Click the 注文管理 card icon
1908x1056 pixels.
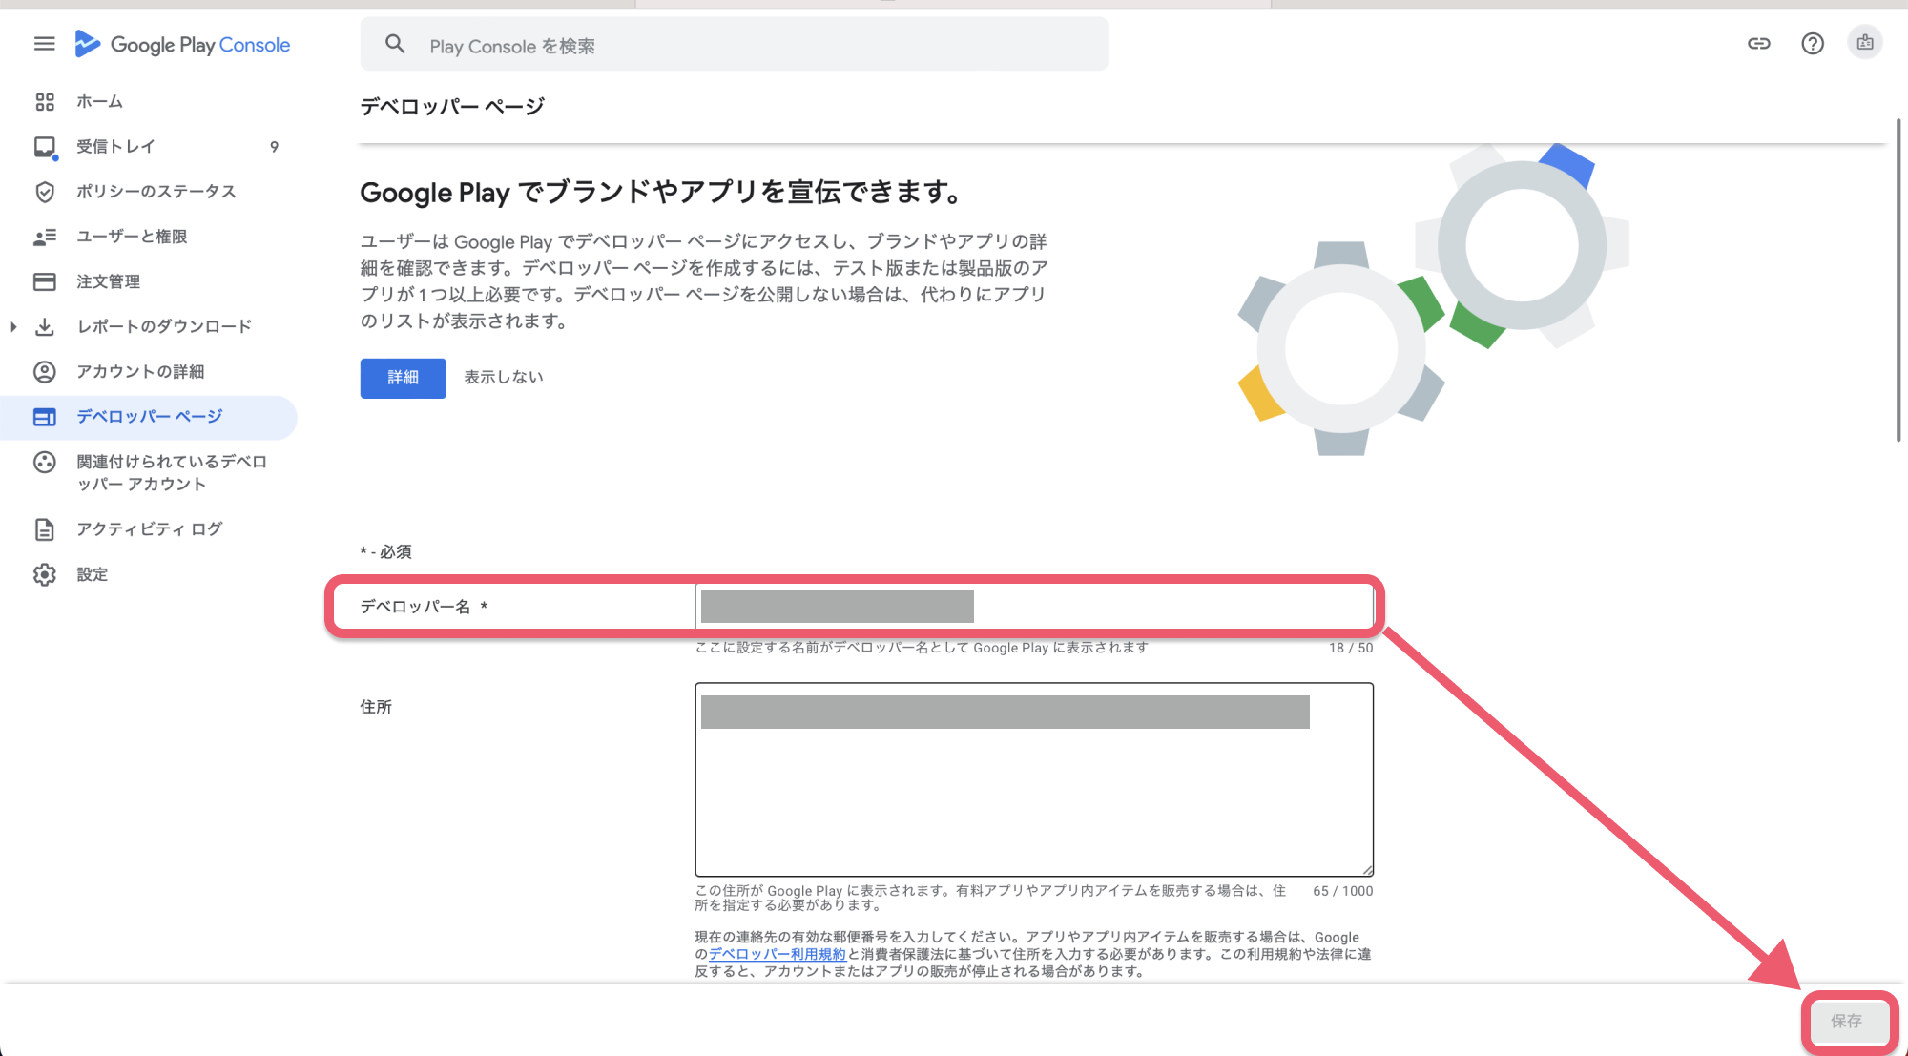pyautogui.click(x=45, y=281)
